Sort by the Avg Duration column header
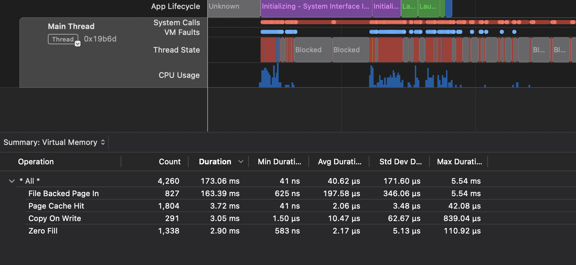 point(340,162)
